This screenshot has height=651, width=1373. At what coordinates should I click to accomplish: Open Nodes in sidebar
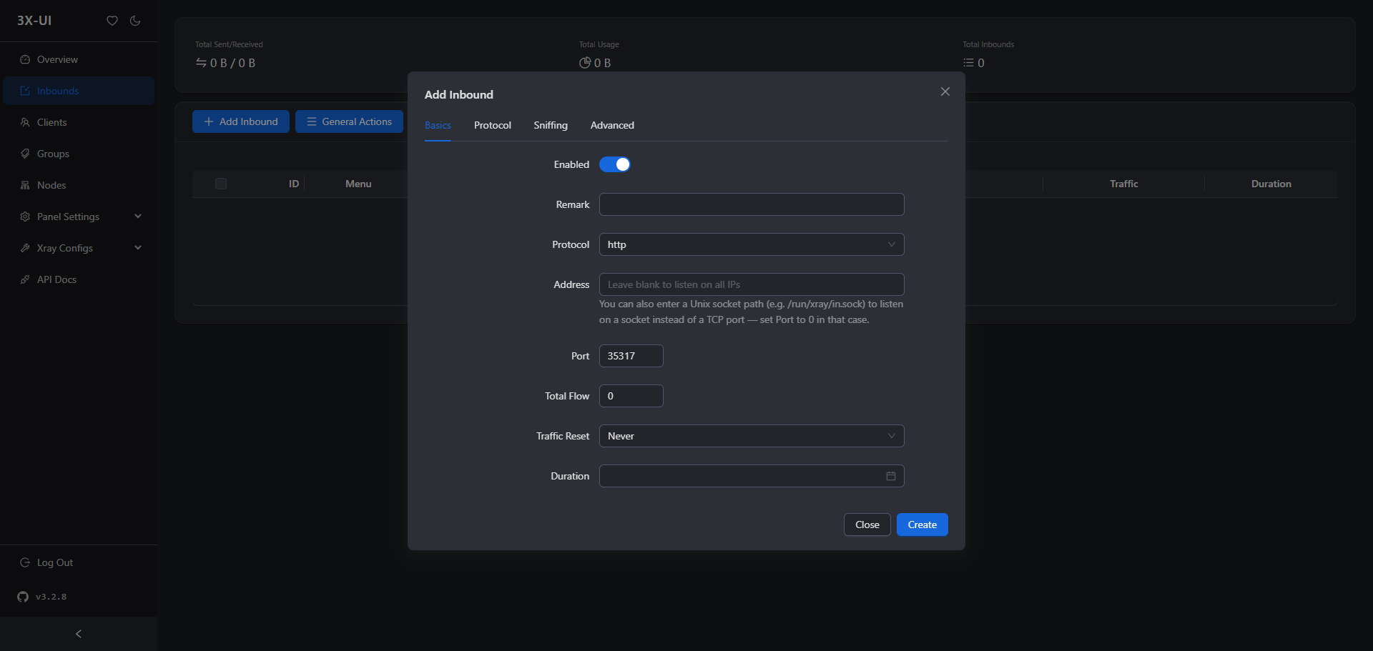[x=79, y=185]
